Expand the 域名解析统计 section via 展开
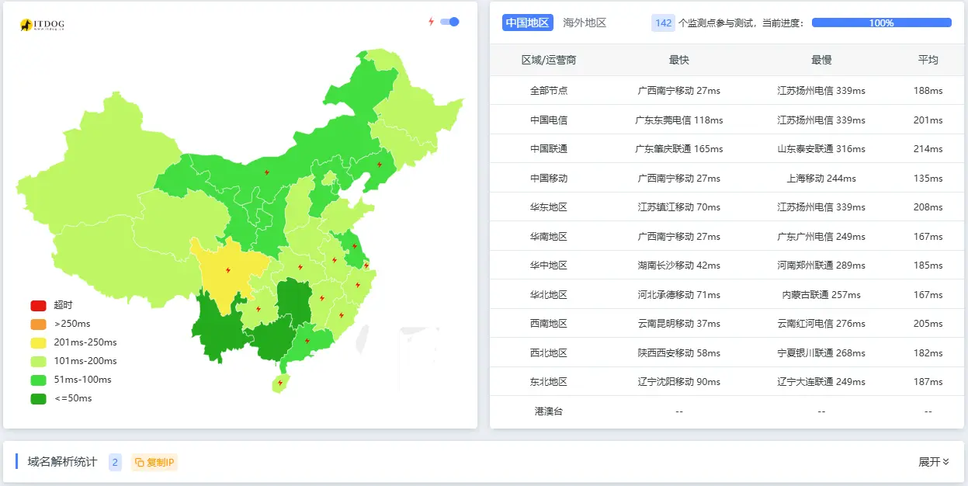The height and width of the screenshot is (486, 968). click(935, 462)
